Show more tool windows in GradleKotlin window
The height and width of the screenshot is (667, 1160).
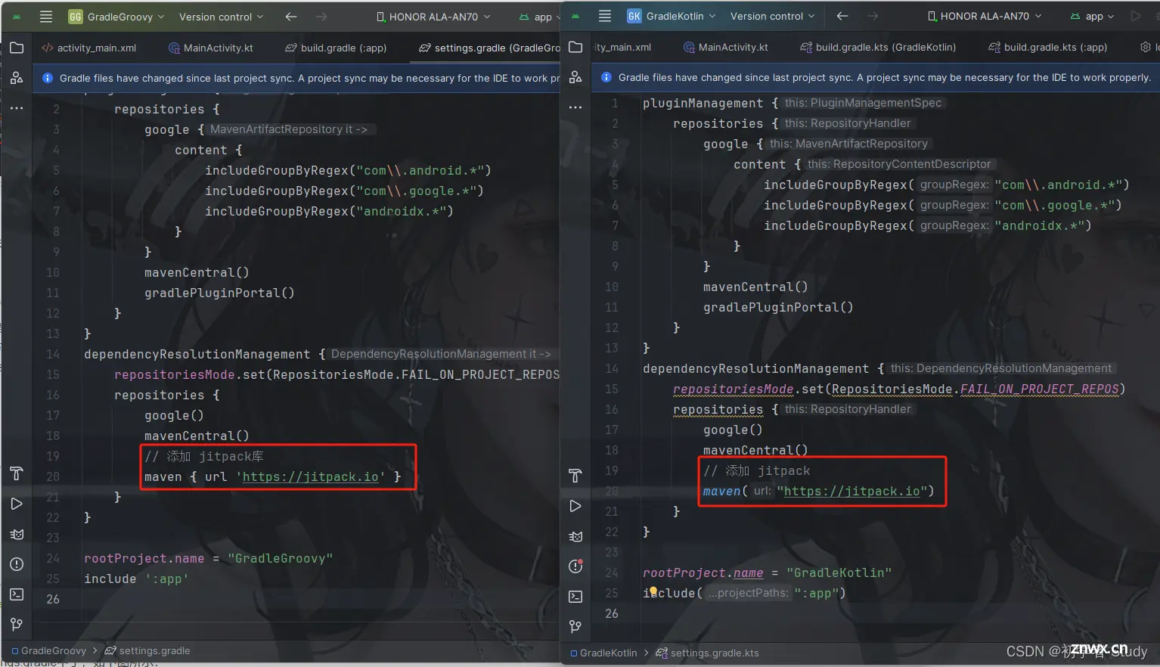click(x=575, y=107)
